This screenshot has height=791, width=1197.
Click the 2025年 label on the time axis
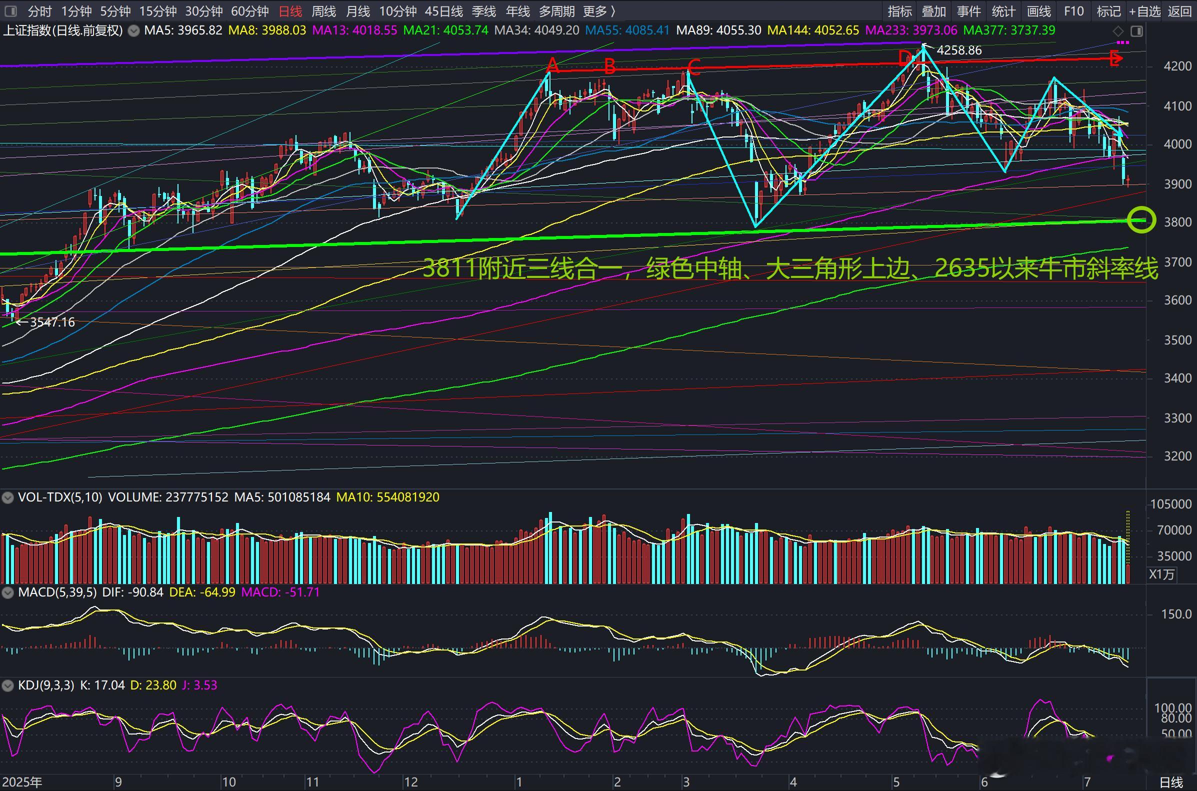pyautogui.click(x=21, y=782)
